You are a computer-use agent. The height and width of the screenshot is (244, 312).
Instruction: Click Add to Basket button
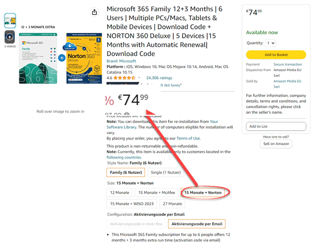[276, 54]
